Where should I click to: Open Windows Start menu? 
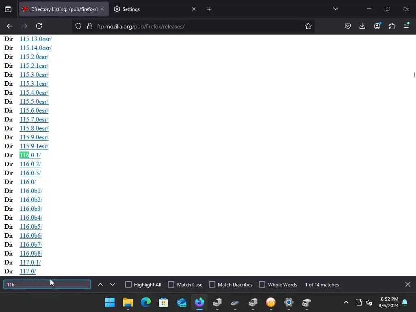[x=110, y=302]
